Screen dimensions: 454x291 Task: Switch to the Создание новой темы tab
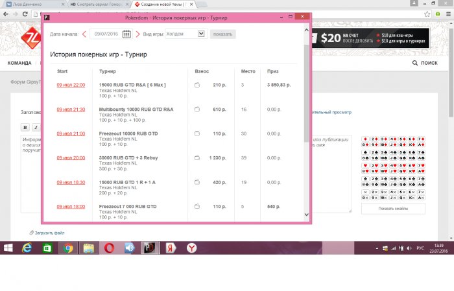tap(163, 5)
